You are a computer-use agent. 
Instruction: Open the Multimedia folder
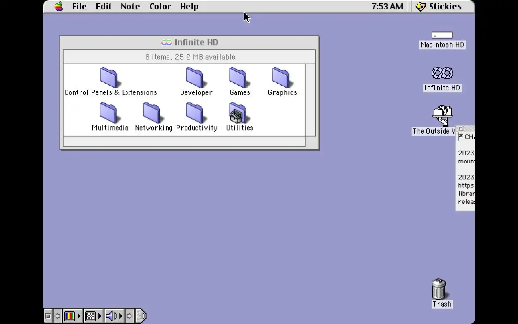[x=109, y=113]
